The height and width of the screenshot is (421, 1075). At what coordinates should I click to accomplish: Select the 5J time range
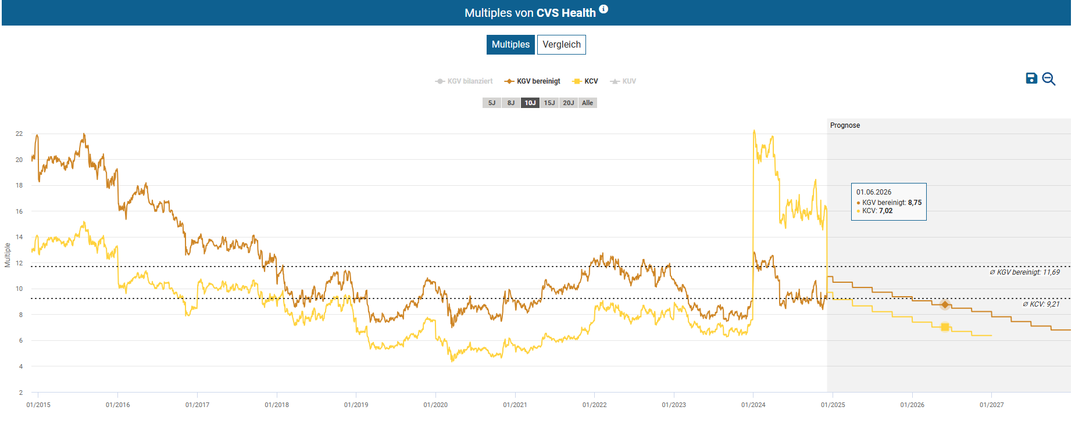pyautogui.click(x=492, y=103)
